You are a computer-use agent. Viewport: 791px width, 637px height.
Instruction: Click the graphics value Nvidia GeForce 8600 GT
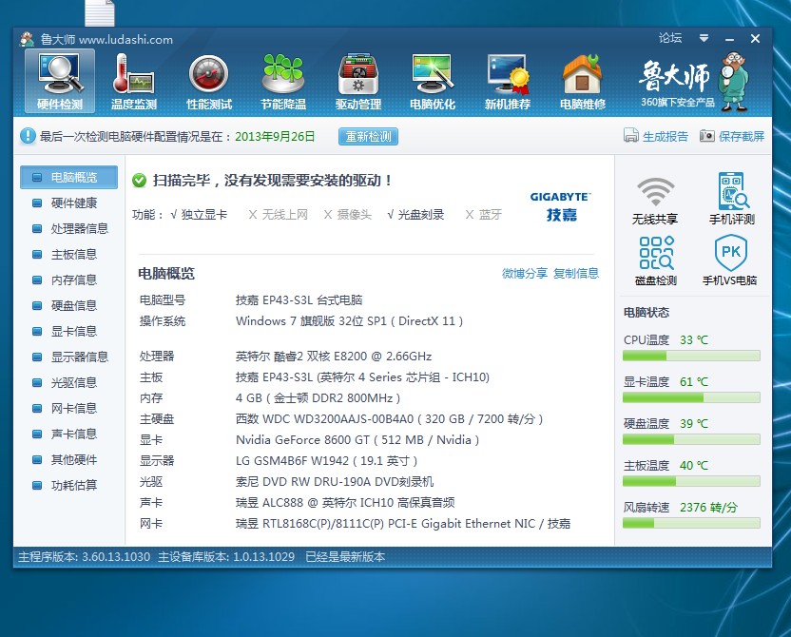pos(357,440)
